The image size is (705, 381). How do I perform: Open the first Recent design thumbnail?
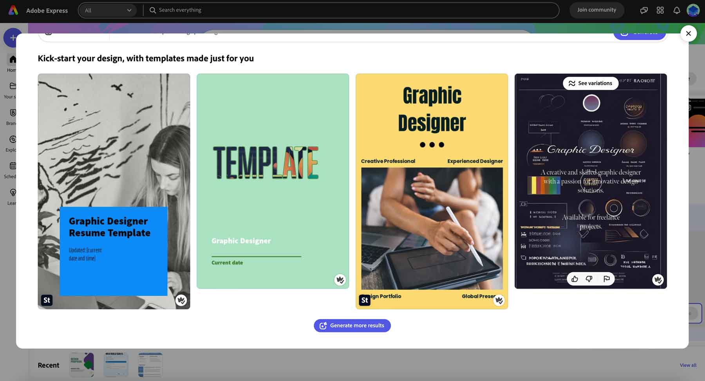(x=81, y=364)
